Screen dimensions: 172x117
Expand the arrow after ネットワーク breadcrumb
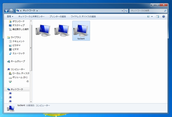37,11
